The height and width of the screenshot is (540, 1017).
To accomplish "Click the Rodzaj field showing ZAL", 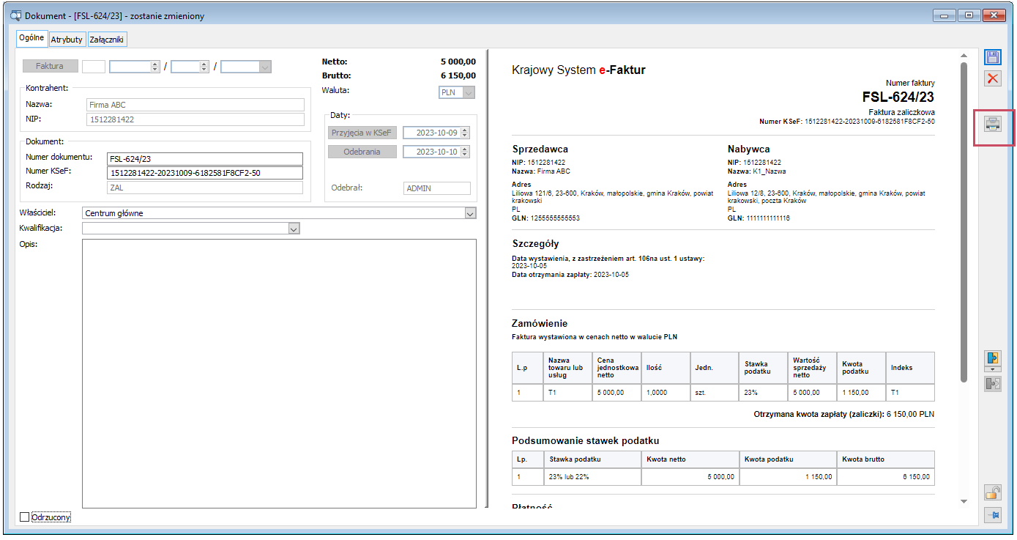I will [x=204, y=188].
